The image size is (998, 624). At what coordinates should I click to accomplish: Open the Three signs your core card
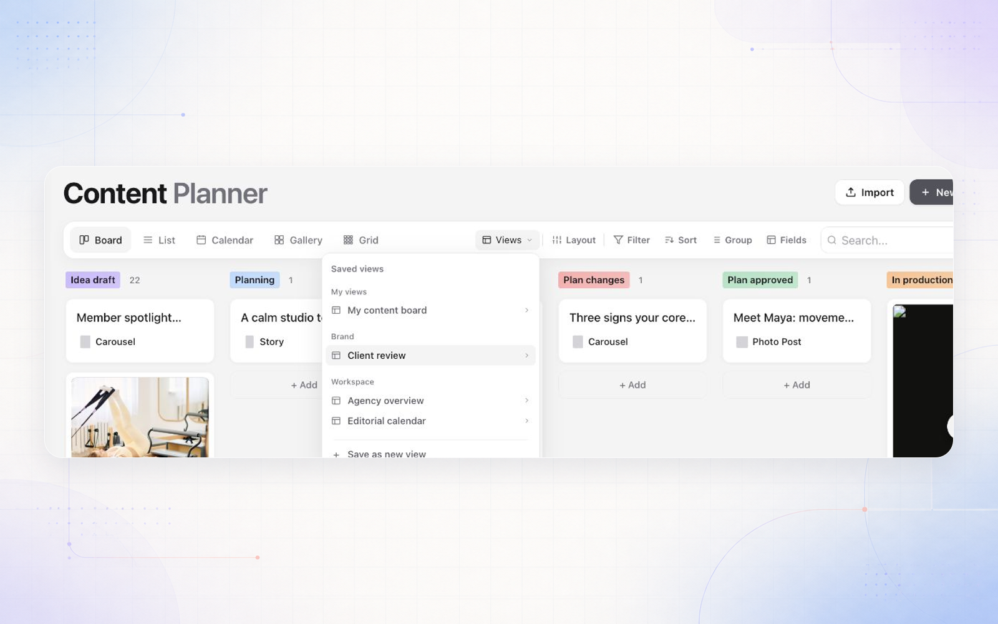[x=632, y=331]
